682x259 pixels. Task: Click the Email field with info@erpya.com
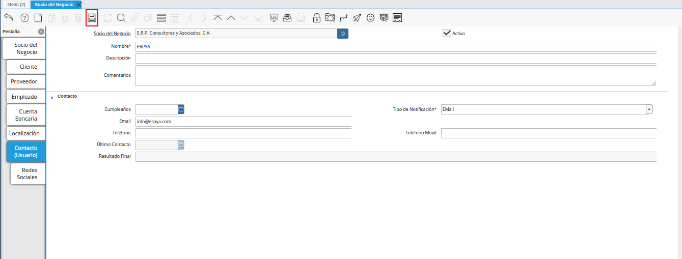(x=243, y=122)
